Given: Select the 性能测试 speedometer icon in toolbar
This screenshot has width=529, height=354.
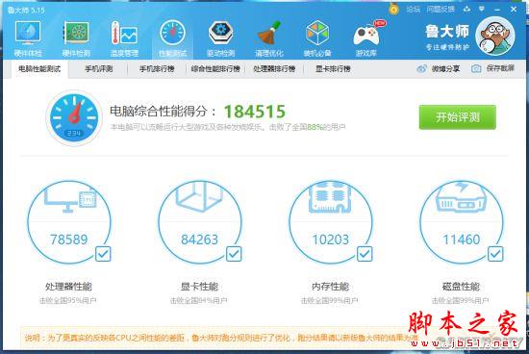Looking at the screenshot, I should coord(172,33).
